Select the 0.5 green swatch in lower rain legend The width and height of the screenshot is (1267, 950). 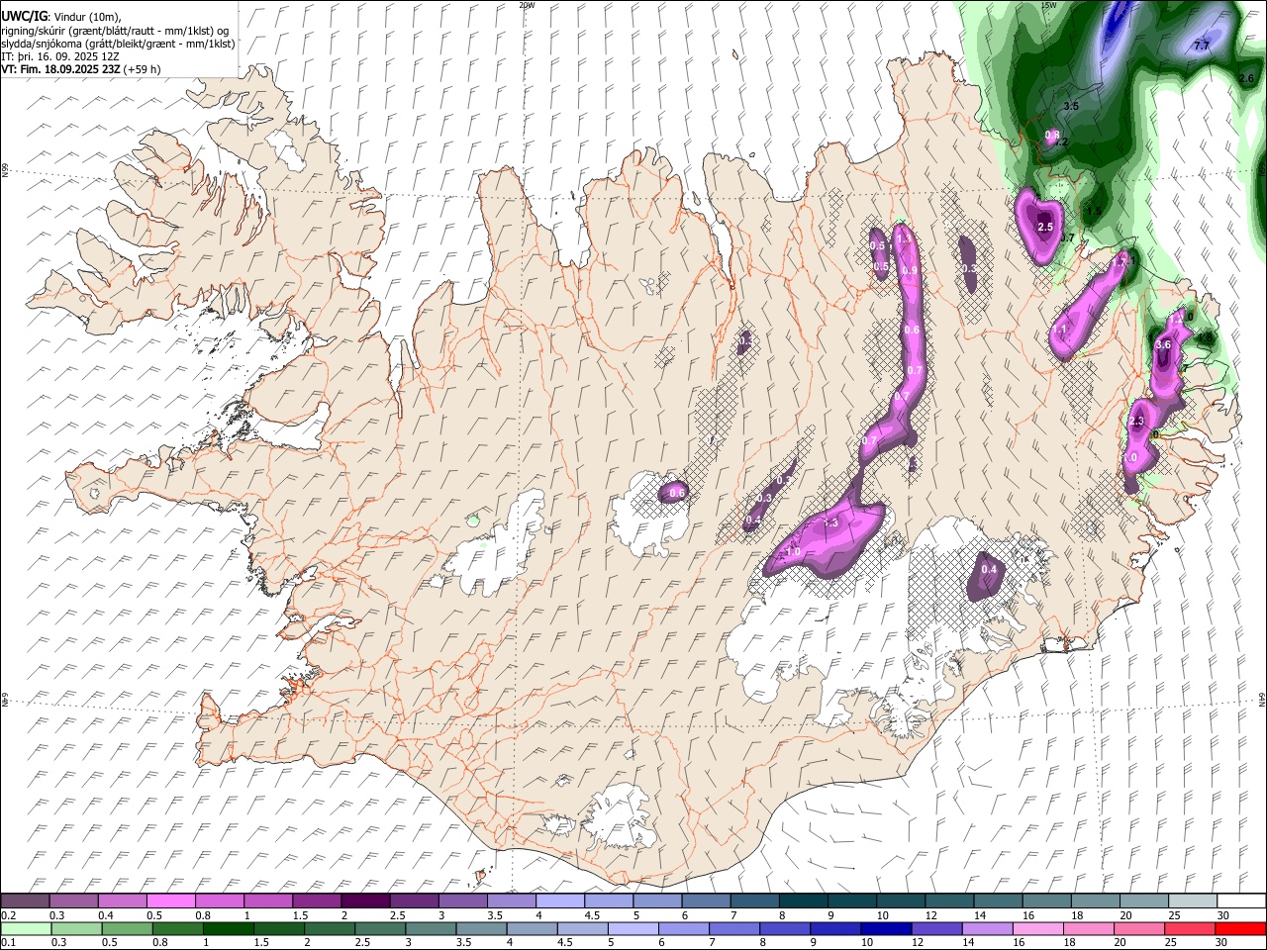pos(127,929)
